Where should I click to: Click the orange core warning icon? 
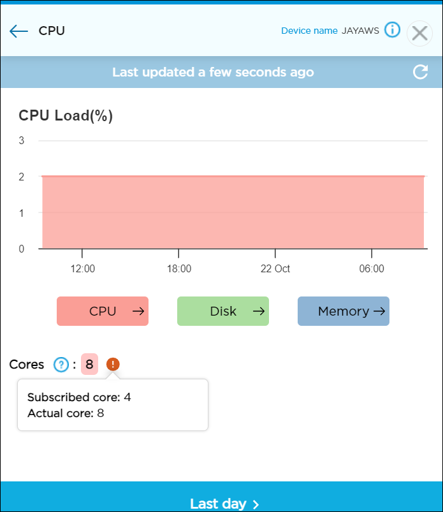[x=113, y=363]
